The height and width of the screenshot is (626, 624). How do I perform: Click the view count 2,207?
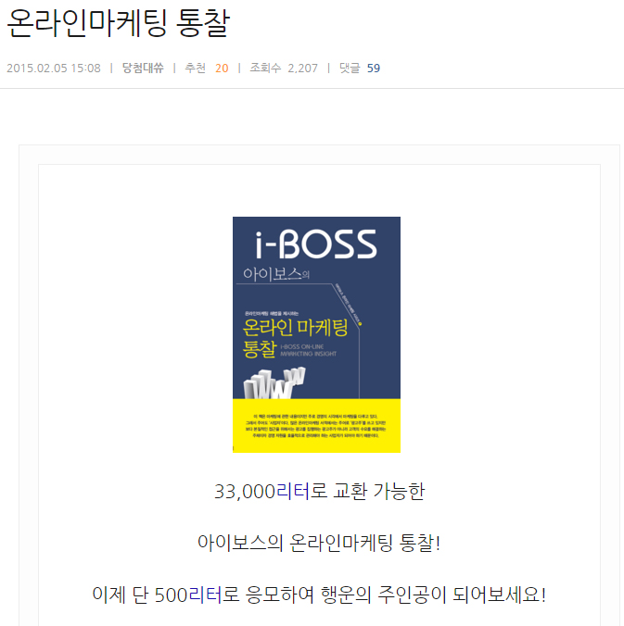[302, 69]
